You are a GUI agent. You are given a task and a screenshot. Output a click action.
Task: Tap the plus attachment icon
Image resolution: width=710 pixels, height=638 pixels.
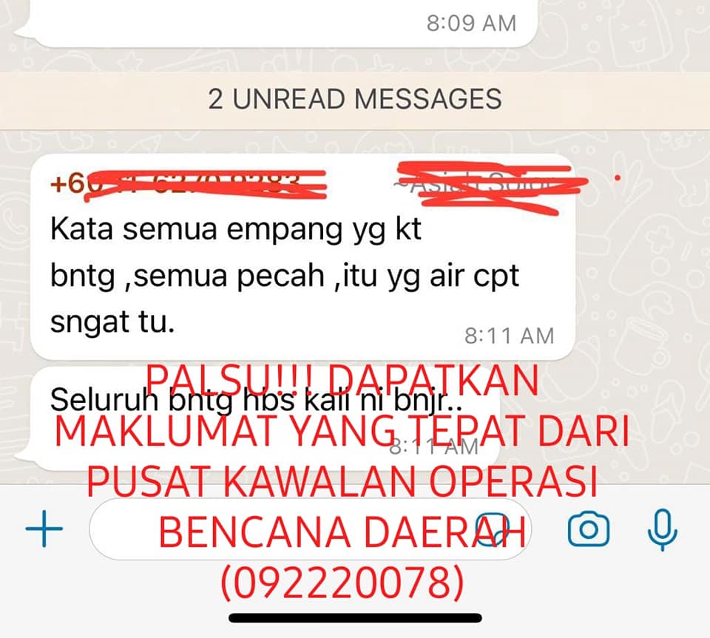tap(44, 528)
